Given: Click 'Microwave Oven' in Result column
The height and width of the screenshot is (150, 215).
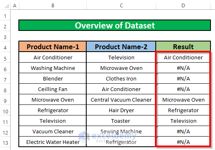Looking at the screenshot, I should click(x=183, y=100).
